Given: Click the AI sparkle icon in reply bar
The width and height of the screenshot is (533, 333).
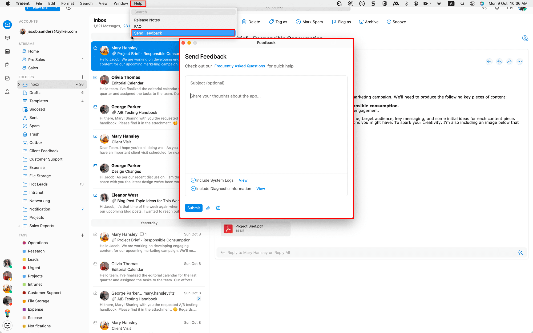Looking at the screenshot, I should point(520,253).
